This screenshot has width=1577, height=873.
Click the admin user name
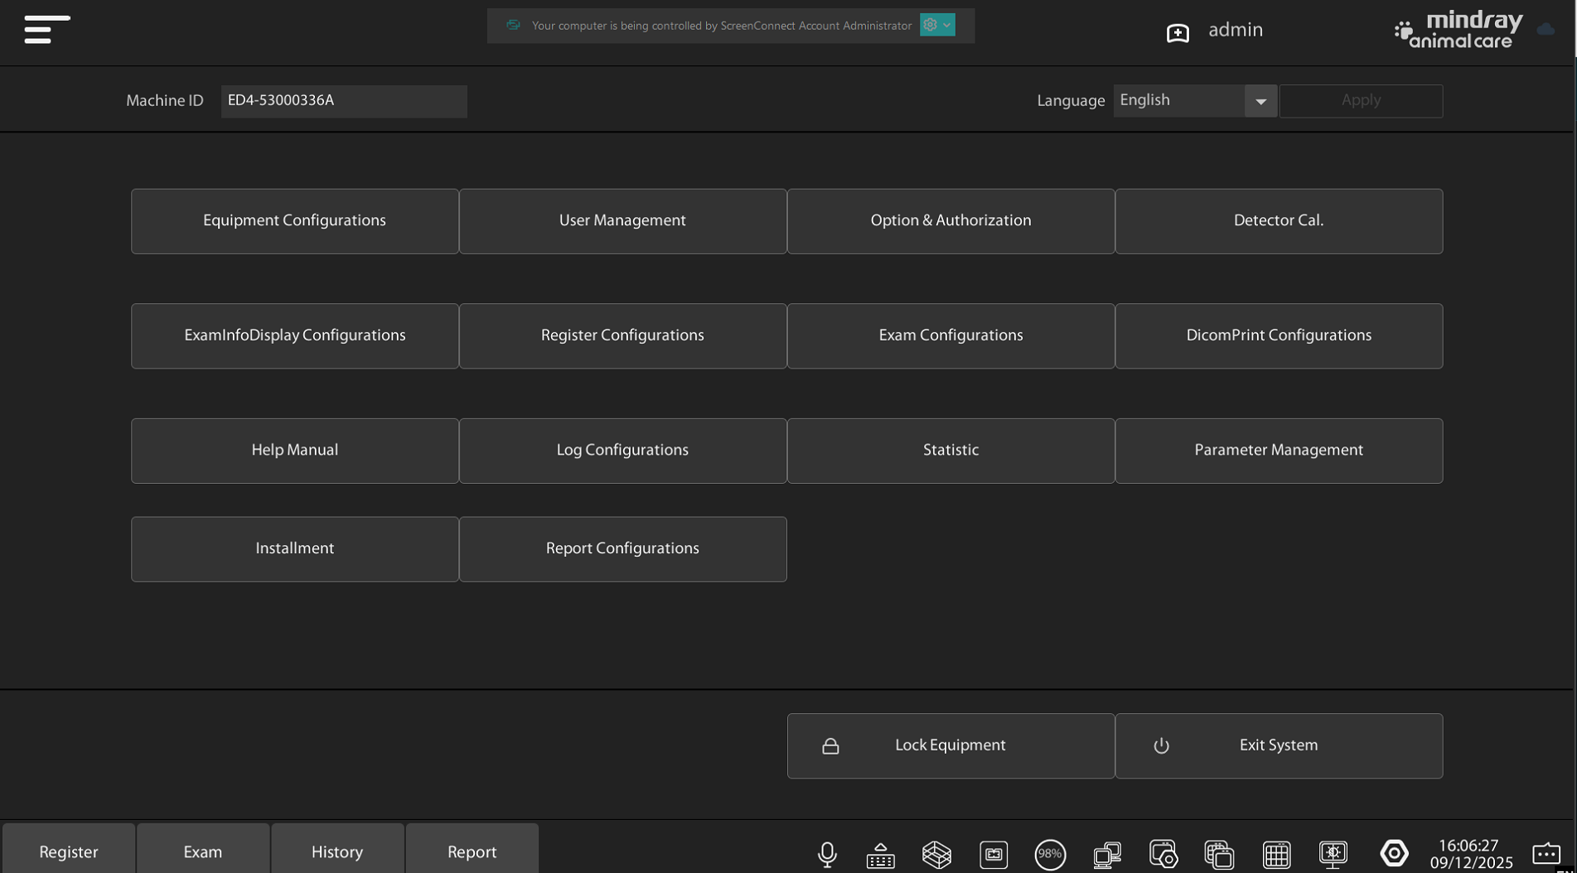tap(1236, 30)
